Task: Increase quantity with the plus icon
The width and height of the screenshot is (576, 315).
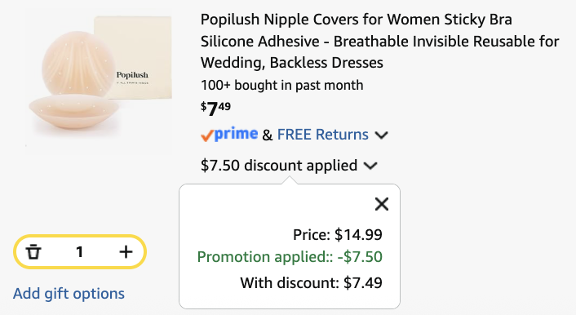Action: (x=126, y=252)
